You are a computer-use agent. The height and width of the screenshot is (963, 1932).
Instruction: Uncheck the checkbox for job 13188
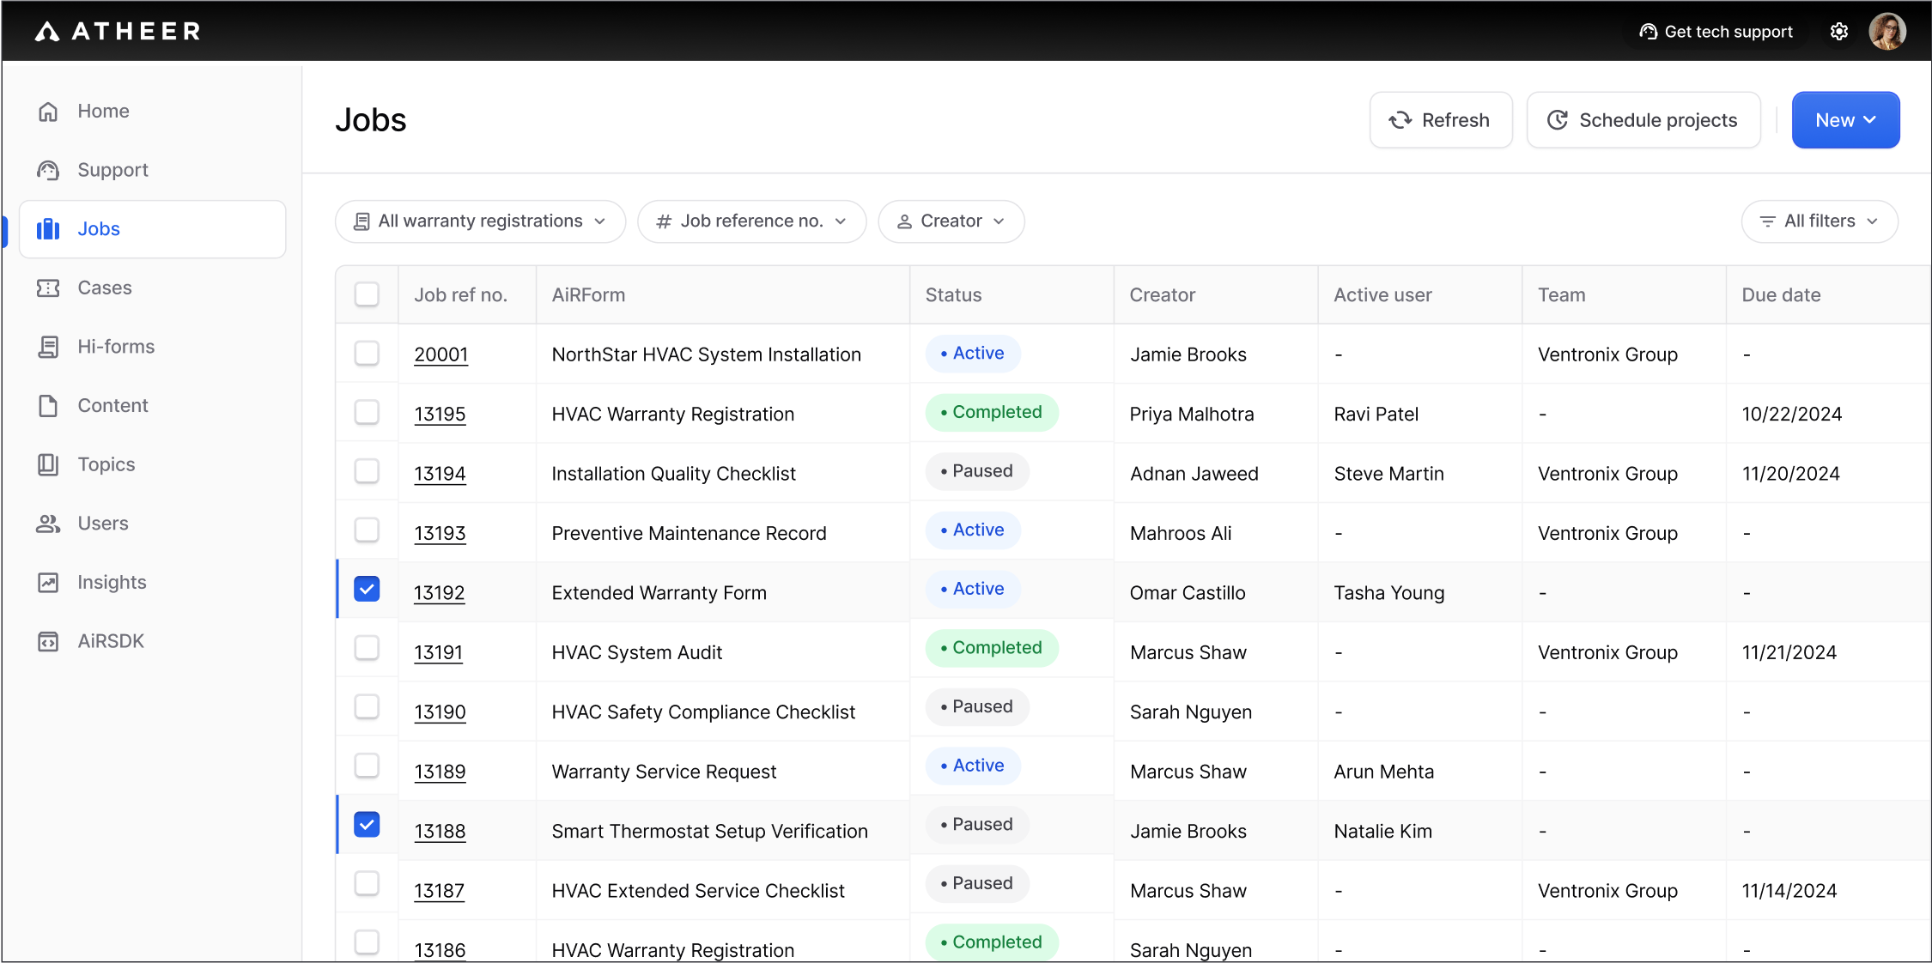point(367,825)
